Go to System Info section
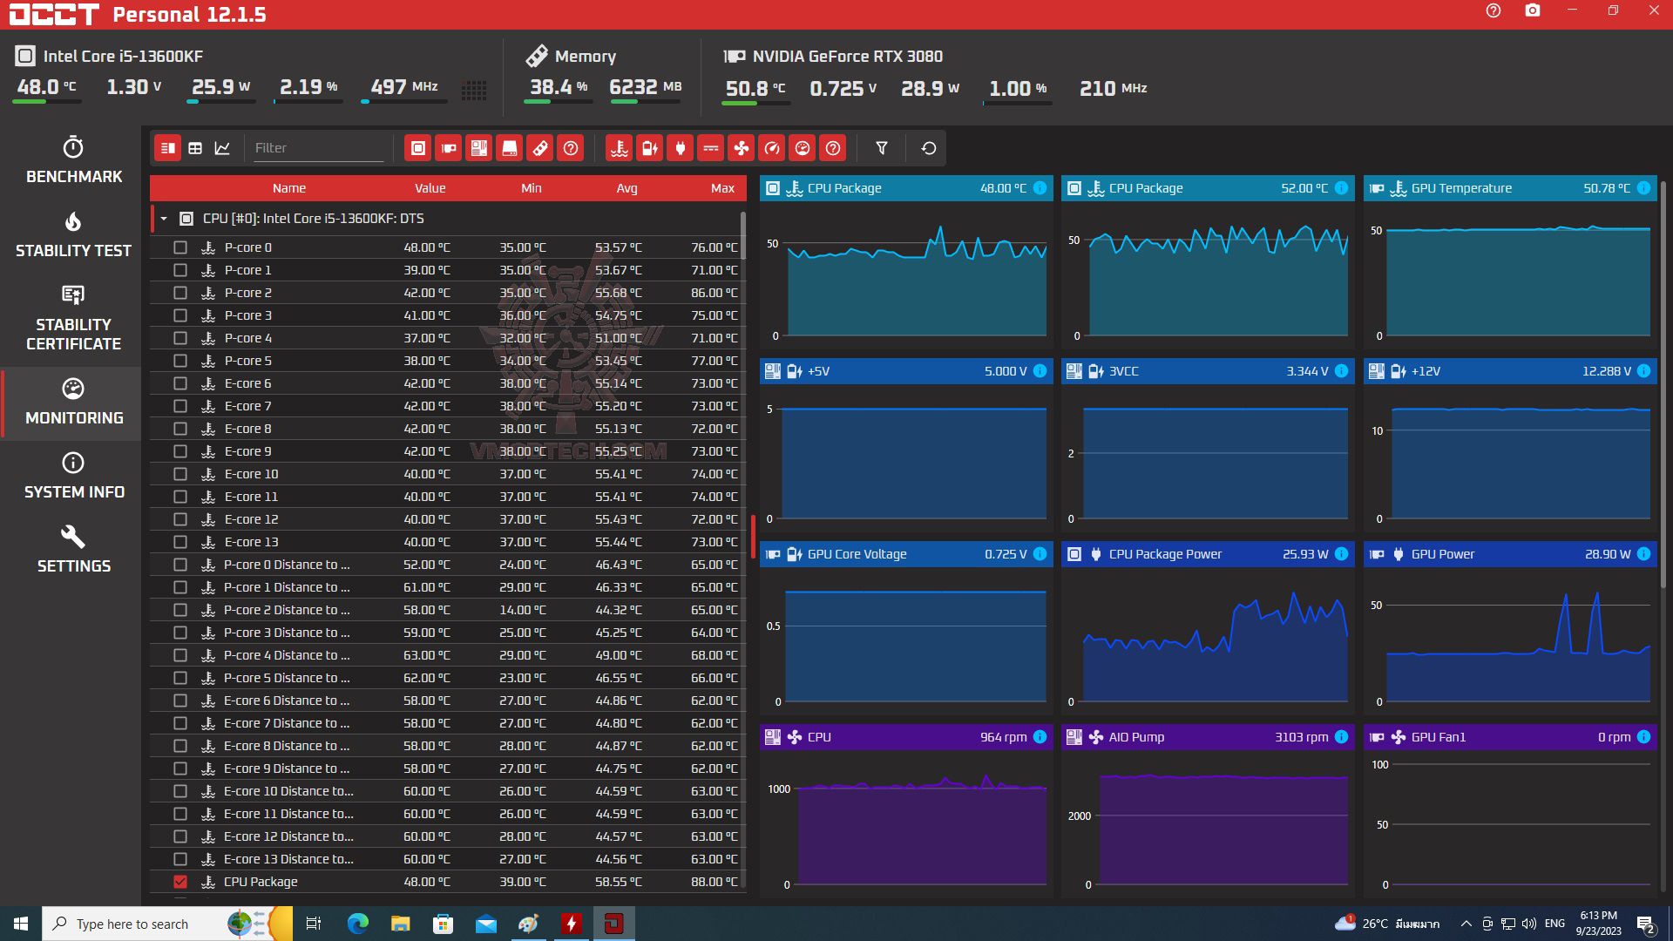 (x=73, y=476)
